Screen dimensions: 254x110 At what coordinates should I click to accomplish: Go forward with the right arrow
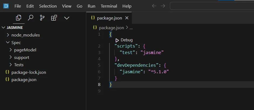tap(163, 6)
